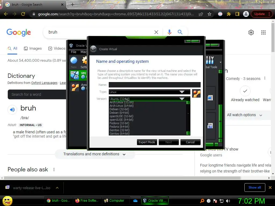This screenshot has height=206, width=275.
Task: Click the Linux OS type icon in the wizard
Action: pos(196,93)
